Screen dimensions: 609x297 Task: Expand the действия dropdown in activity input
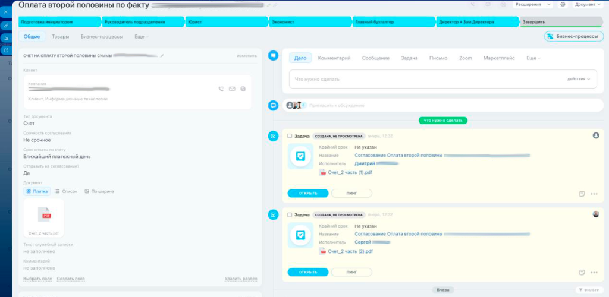click(x=579, y=78)
